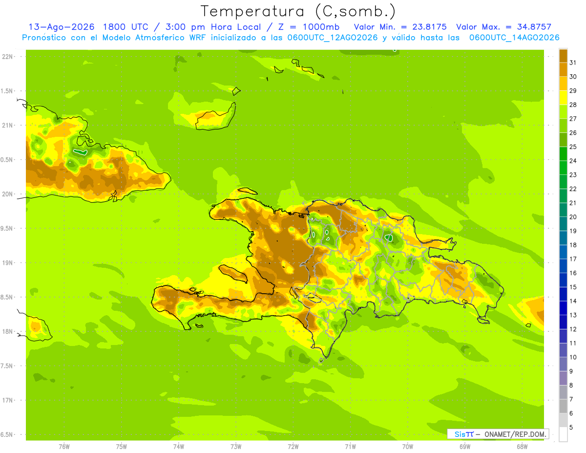Click "Valor Max. = 34.8757" text
586x453 pixels.
pos(503,27)
